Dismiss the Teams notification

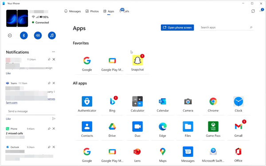pyautogui.click(x=54, y=83)
